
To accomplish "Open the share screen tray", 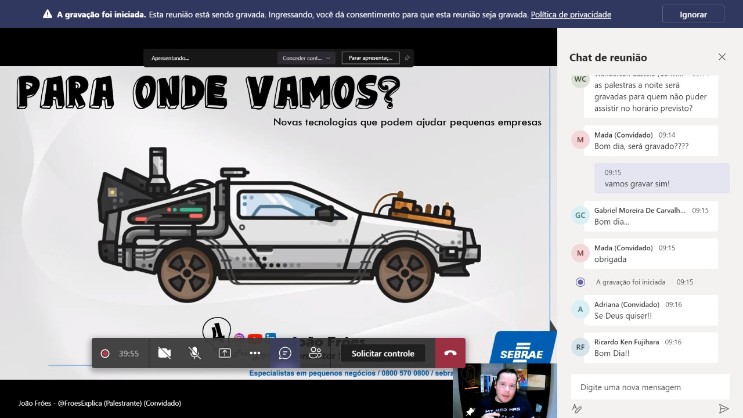I will tap(225, 353).
